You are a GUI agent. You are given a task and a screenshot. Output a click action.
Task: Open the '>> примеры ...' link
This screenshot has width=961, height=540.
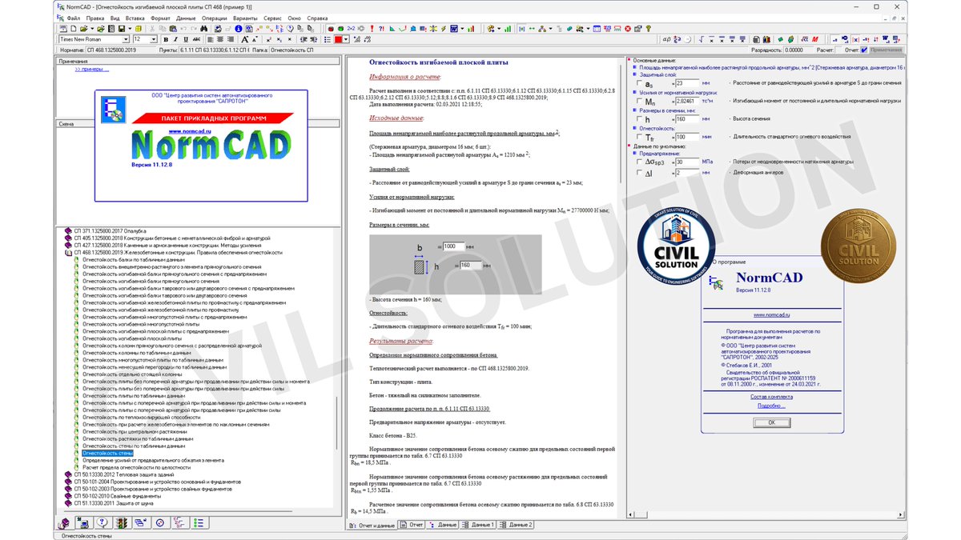[x=92, y=69]
